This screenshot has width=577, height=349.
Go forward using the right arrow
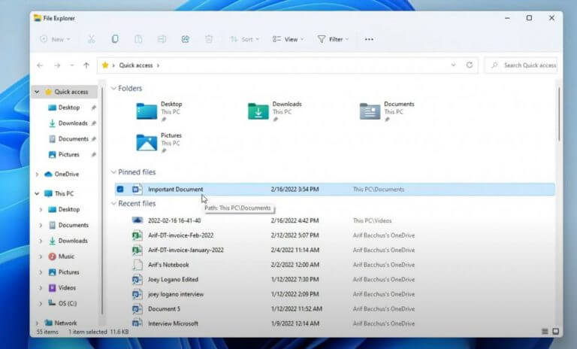[x=57, y=65]
